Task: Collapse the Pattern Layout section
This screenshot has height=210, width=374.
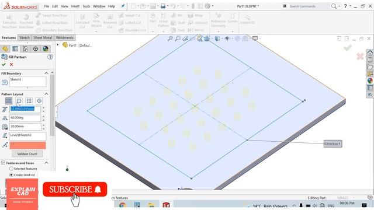Action: (x=46, y=94)
